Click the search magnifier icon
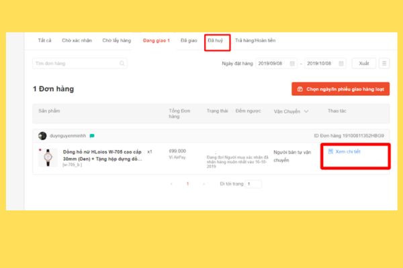Image resolution: width=403 pixels, height=268 pixels. [x=122, y=64]
